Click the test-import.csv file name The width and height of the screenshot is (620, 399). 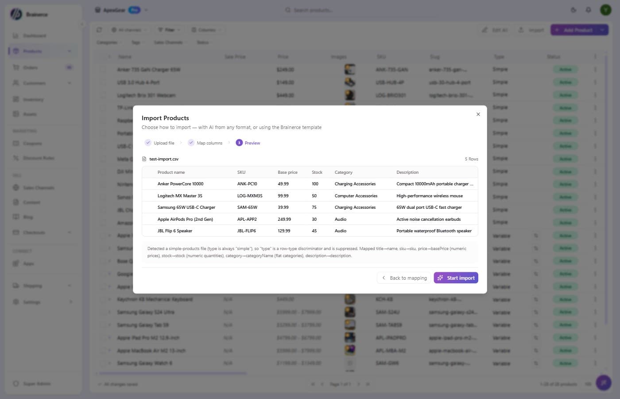(164, 159)
